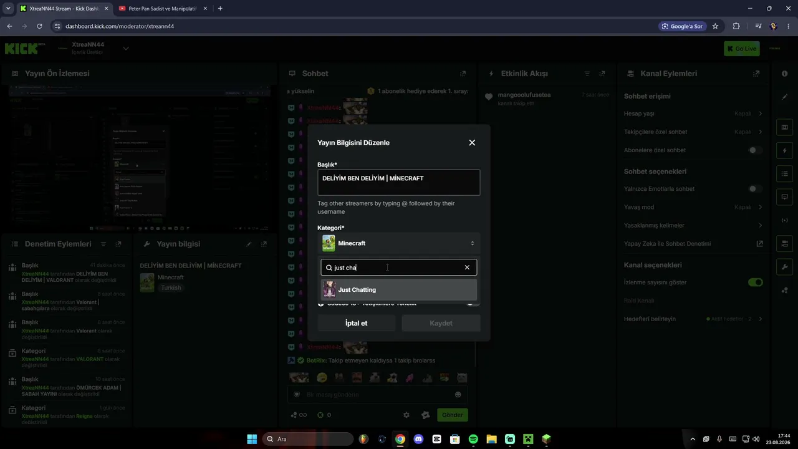The height and width of the screenshot is (449, 798).
Task: Open Spotify from the taskbar
Action: [473, 439]
